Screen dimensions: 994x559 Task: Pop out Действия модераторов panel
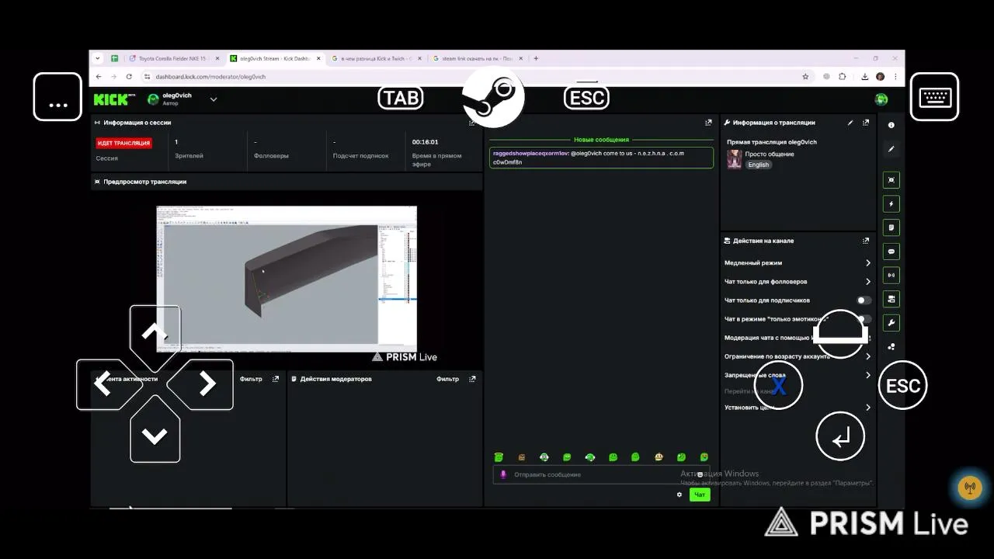[x=473, y=379]
